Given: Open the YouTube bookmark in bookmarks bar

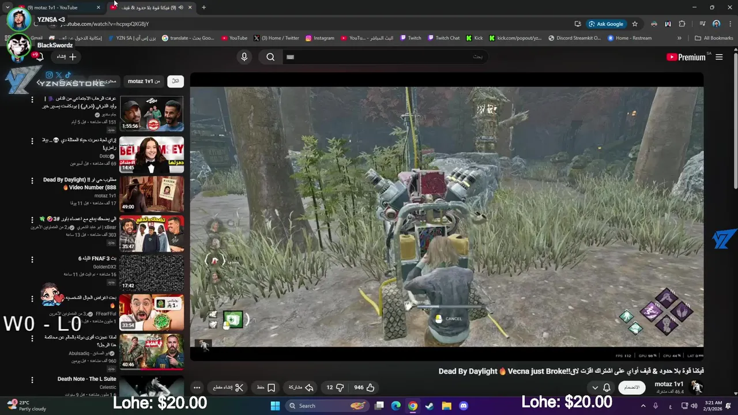Looking at the screenshot, I should click(234, 38).
